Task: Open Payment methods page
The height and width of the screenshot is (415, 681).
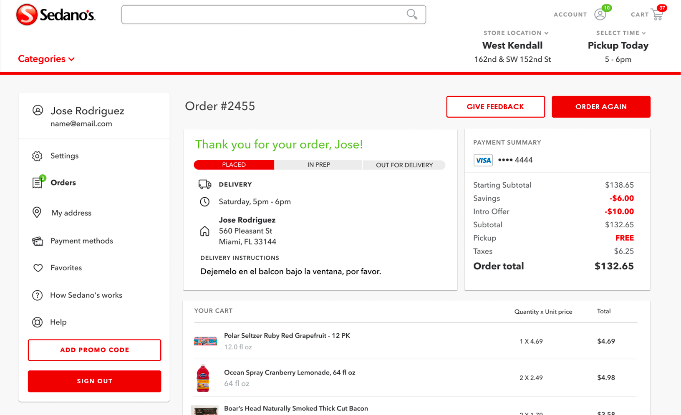Action: click(82, 241)
